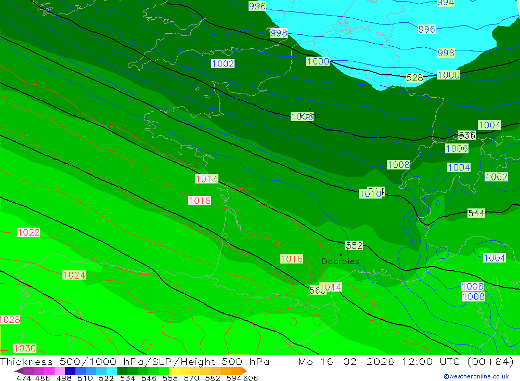Screen dimensions: 520x381
Task: Click the red 1028 isobar label
Action: pos(10,319)
